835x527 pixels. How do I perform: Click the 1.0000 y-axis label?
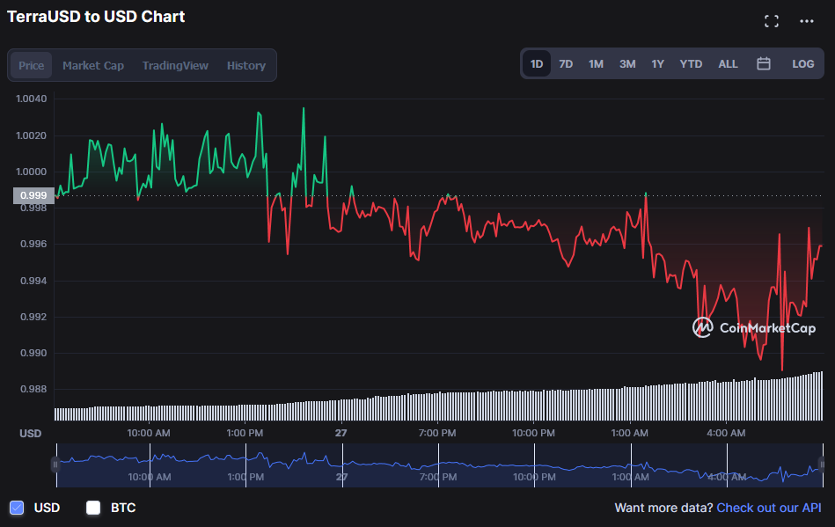pyautogui.click(x=32, y=172)
